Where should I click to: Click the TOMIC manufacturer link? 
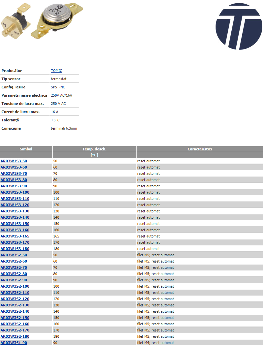pos(56,71)
